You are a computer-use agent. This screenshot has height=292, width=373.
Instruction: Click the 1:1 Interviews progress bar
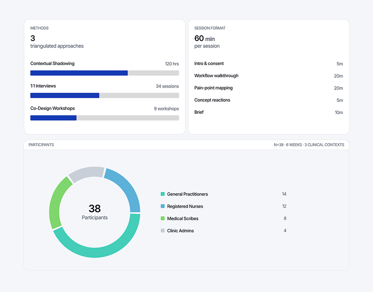[x=105, y=96]
